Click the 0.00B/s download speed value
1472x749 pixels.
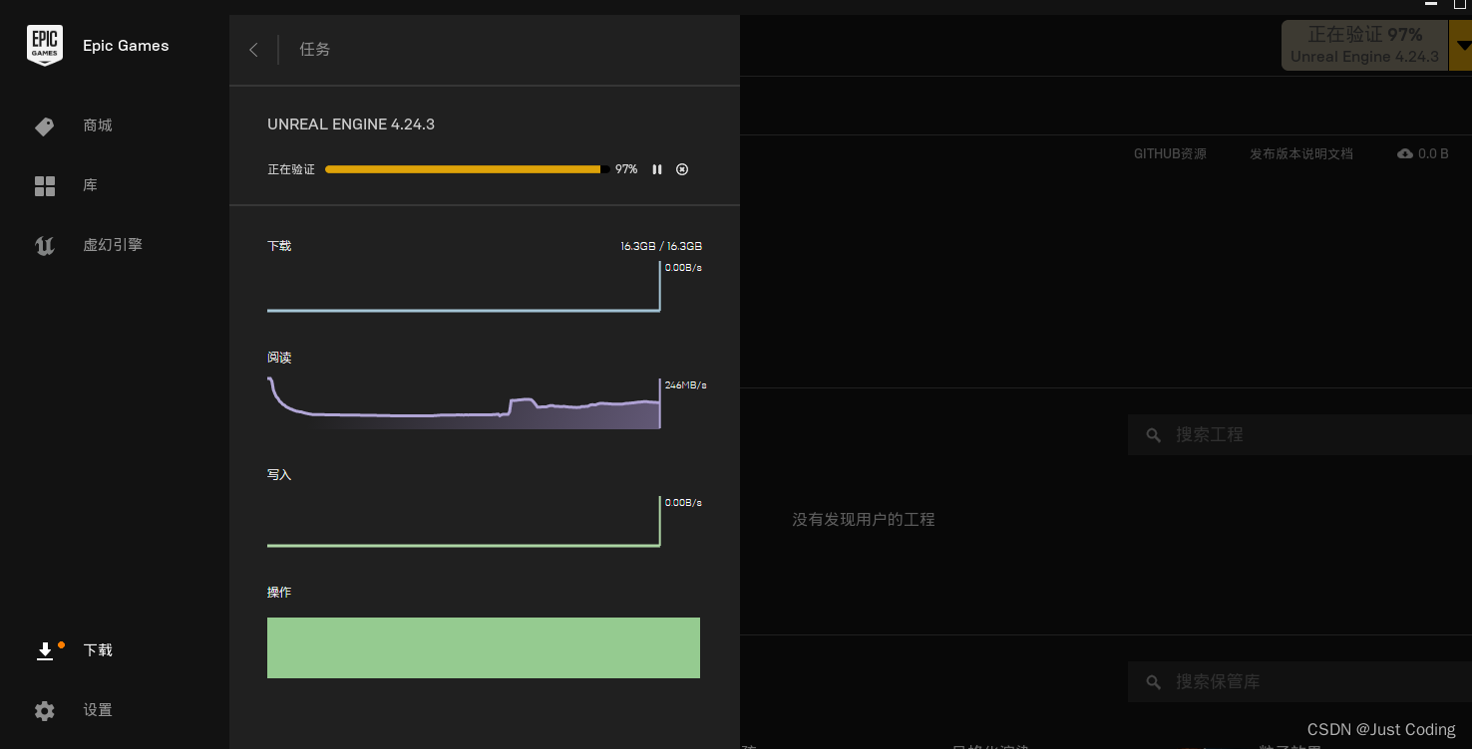[x=683, y=268]
